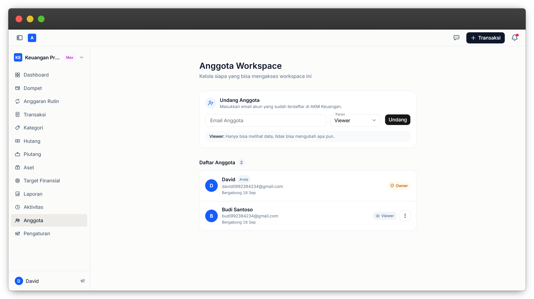
Task: Click the Viewer role badge for Budi
Action: point(384,216)
